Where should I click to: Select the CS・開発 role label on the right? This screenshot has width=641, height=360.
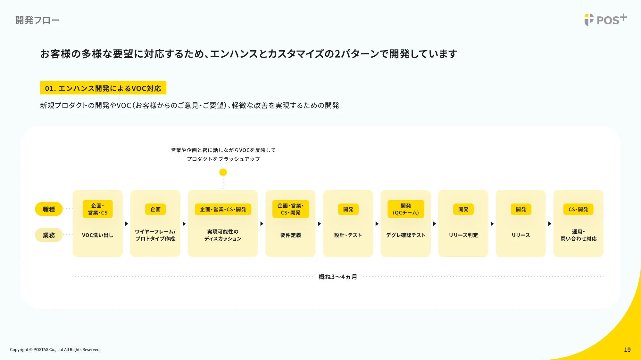click(x=578, y=210)
